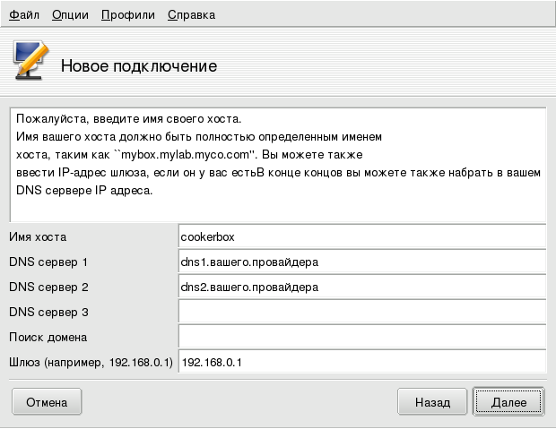The image size is (556, 429).
Task: Click the Новое подключение heading
Action: click(139, 66)
